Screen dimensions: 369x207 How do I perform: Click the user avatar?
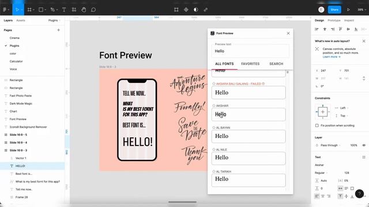[321, 10]
